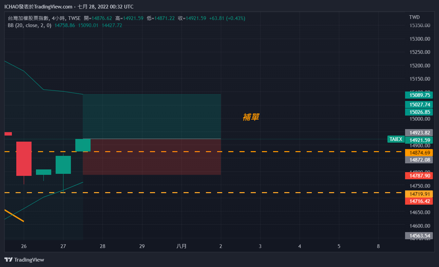The height and width of the screenshot is (267, 439).
Task: Click the green take-profit zone of long position
Action: [152, 116]
